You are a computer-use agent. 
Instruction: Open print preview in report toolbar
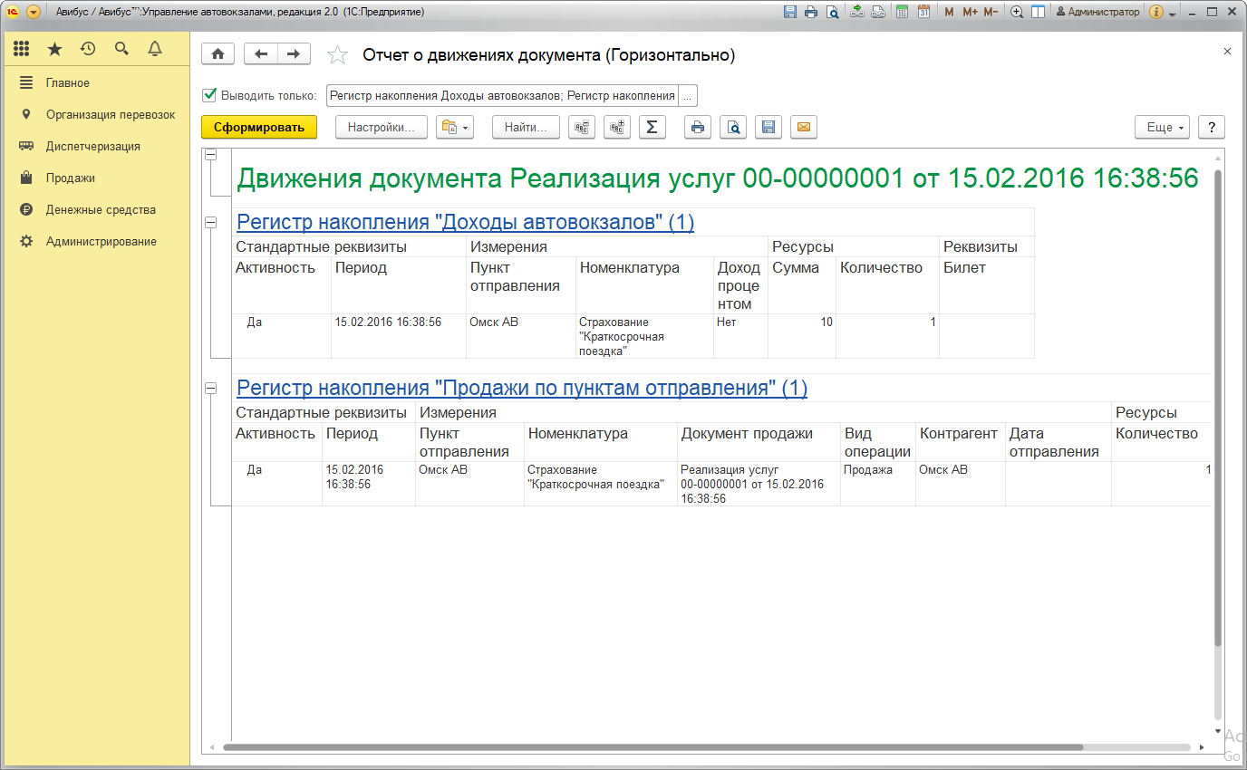(732, 128)
